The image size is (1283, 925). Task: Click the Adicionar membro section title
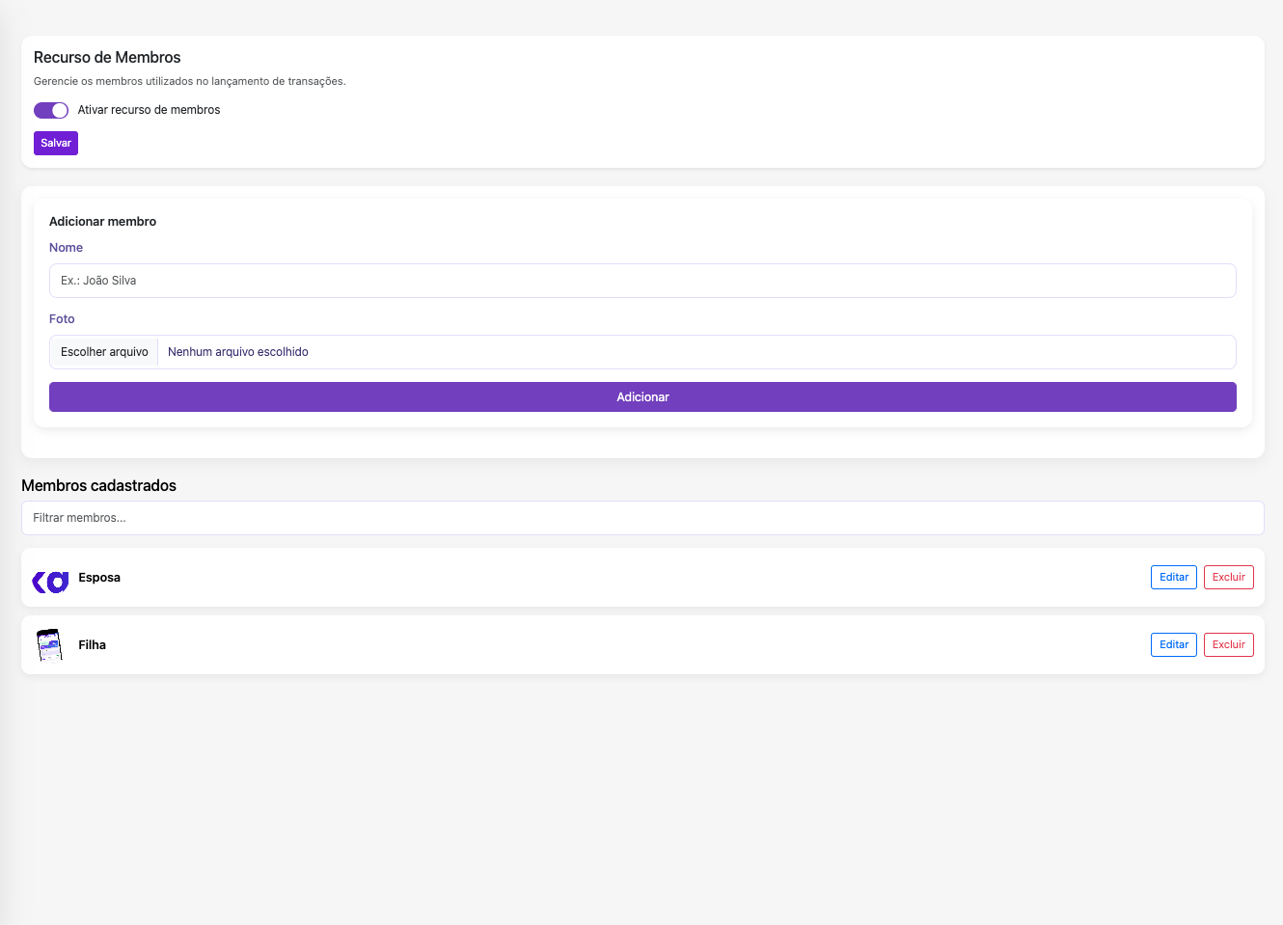coord(102,222)
